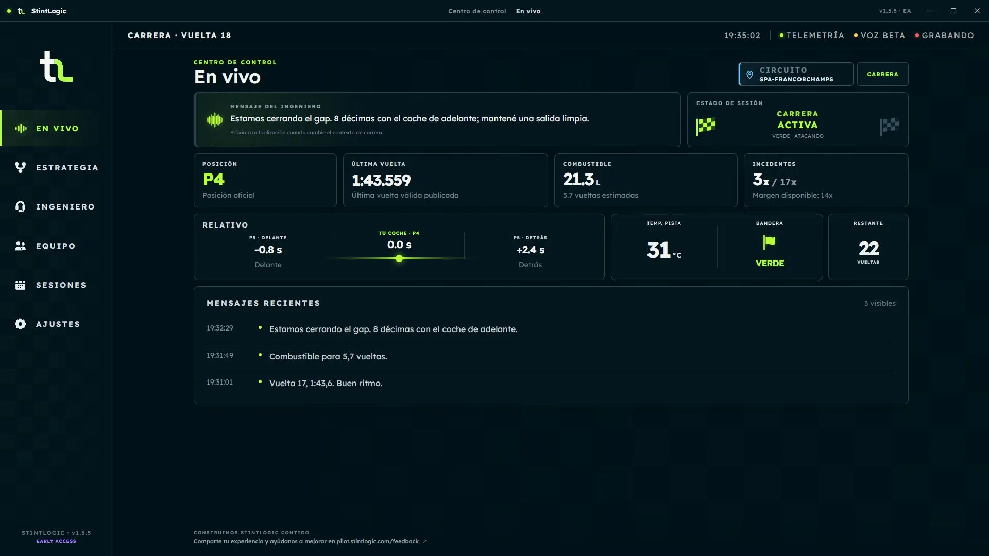Click the +2.4 s gap behind

pos(531,250)
